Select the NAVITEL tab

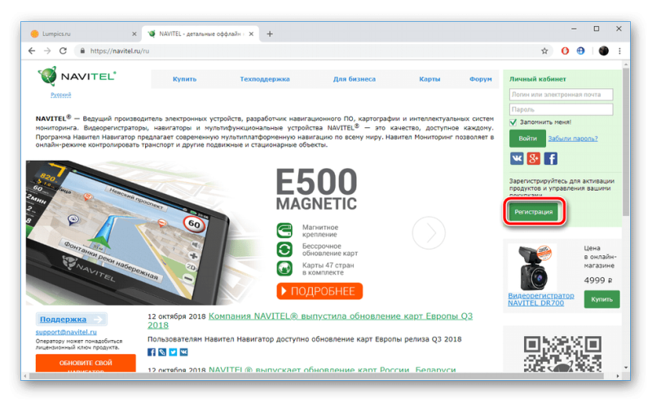(x=200, y=33)
